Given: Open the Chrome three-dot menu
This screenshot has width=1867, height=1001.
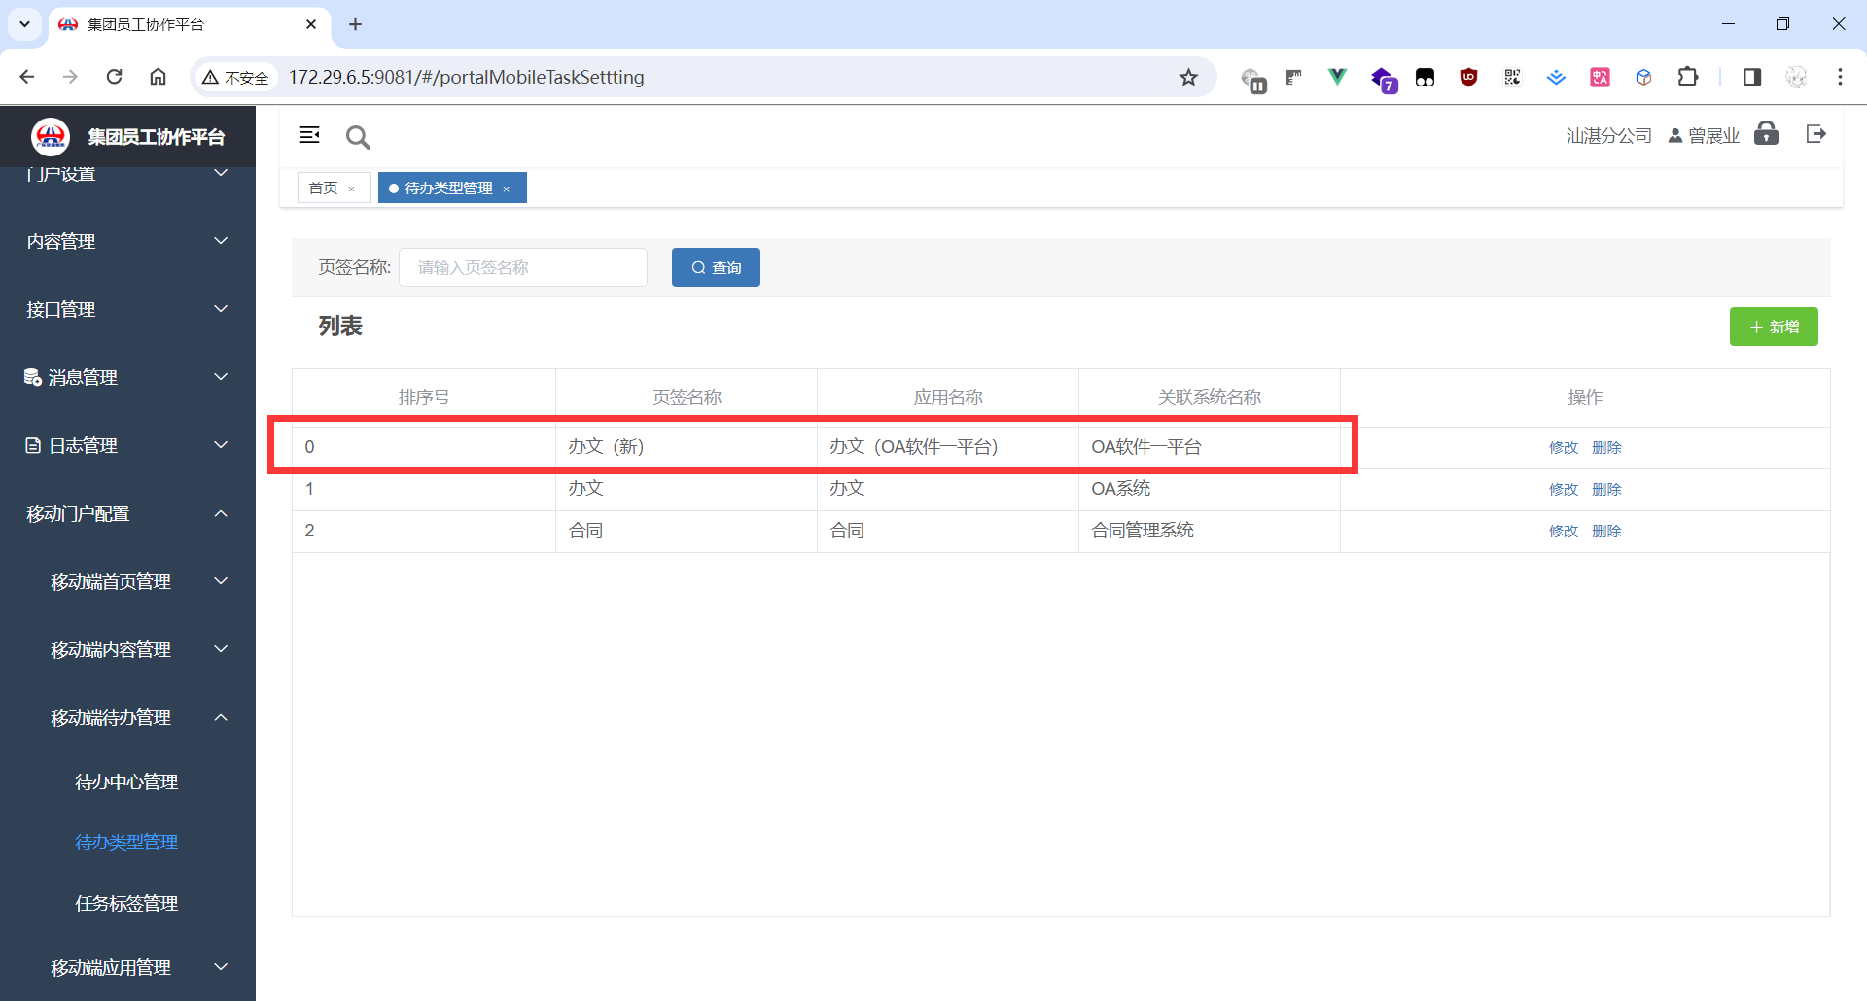Looking at the screenshot, I should (1840, 77).
